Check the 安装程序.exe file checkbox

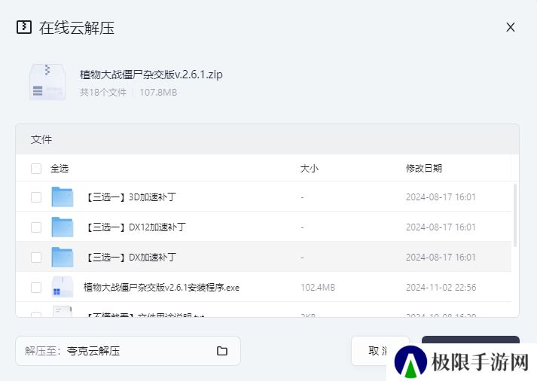pos(36,288)
